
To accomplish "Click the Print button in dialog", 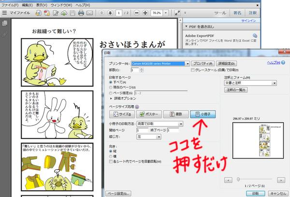I will (x=255, y=194).
